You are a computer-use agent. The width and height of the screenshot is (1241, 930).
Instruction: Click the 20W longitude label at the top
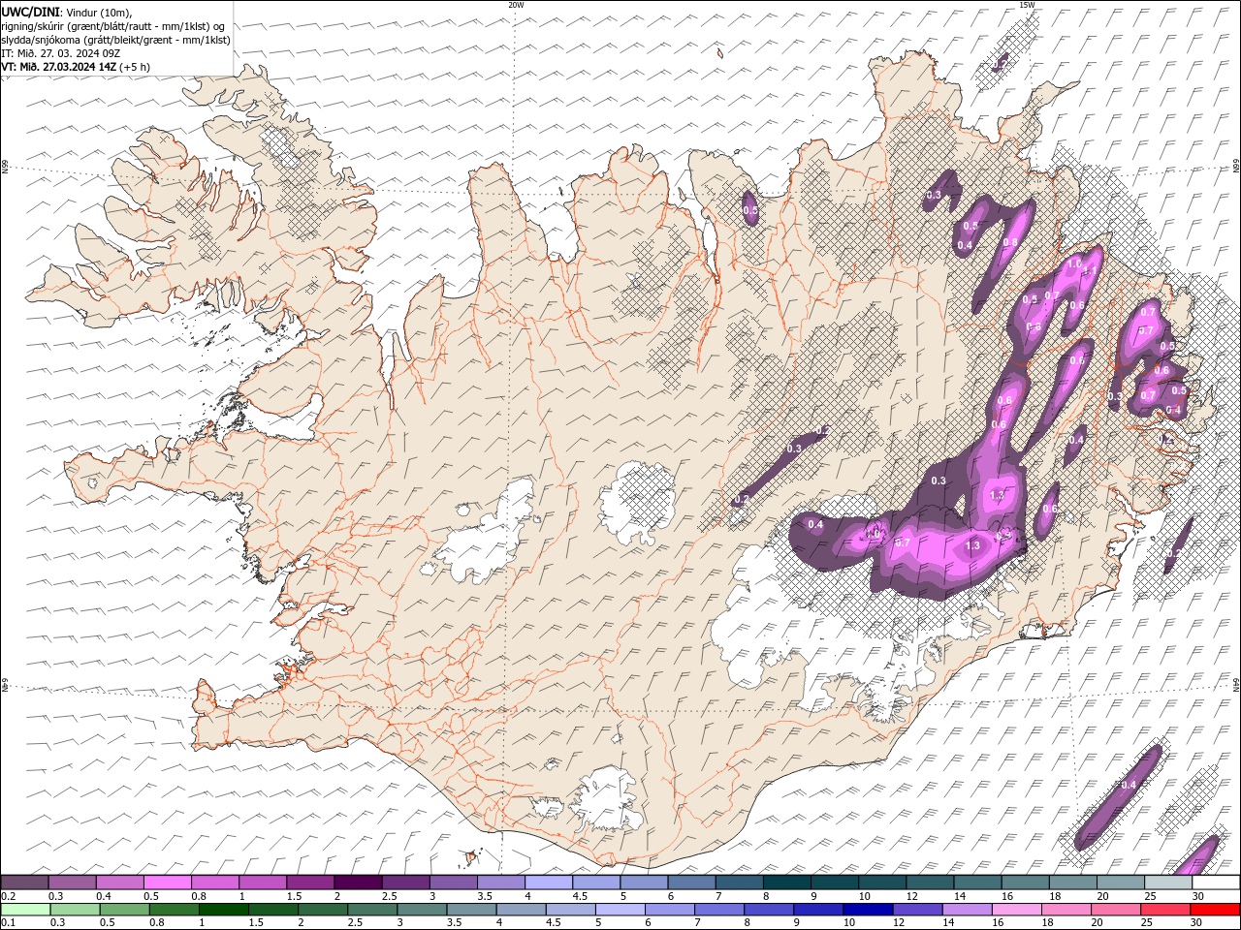pyautogui.click(x=516, y=5)
